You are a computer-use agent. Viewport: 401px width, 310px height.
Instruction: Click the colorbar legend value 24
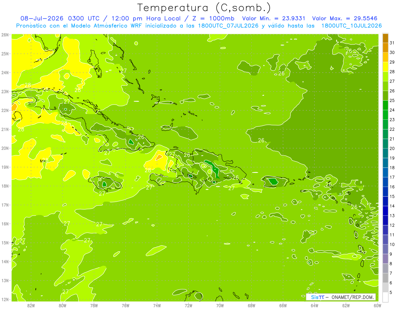(x=392, y=110)
